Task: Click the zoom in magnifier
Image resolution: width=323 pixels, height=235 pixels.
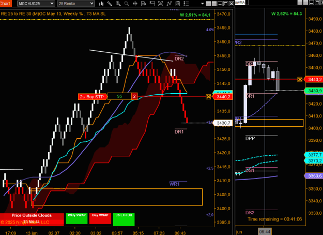Action: click(x=118, y=4)
